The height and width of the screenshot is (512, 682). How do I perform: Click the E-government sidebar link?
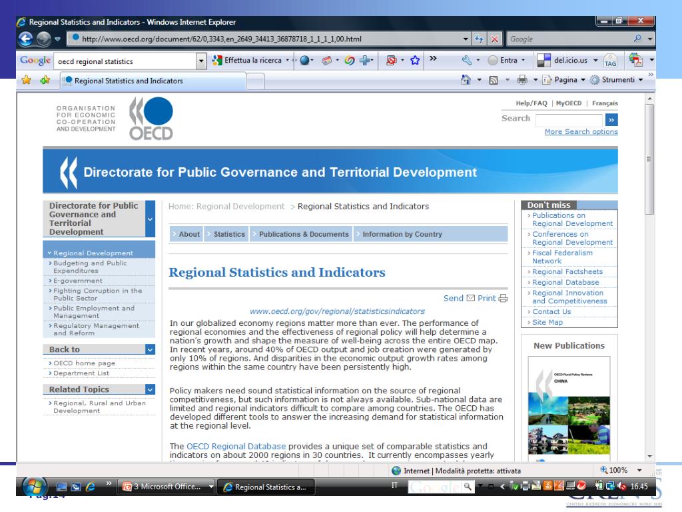click(78, 281)
